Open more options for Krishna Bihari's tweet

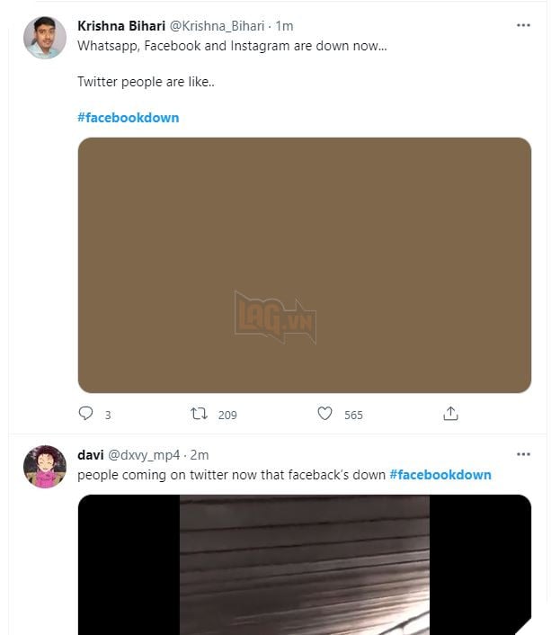[523, 25]
